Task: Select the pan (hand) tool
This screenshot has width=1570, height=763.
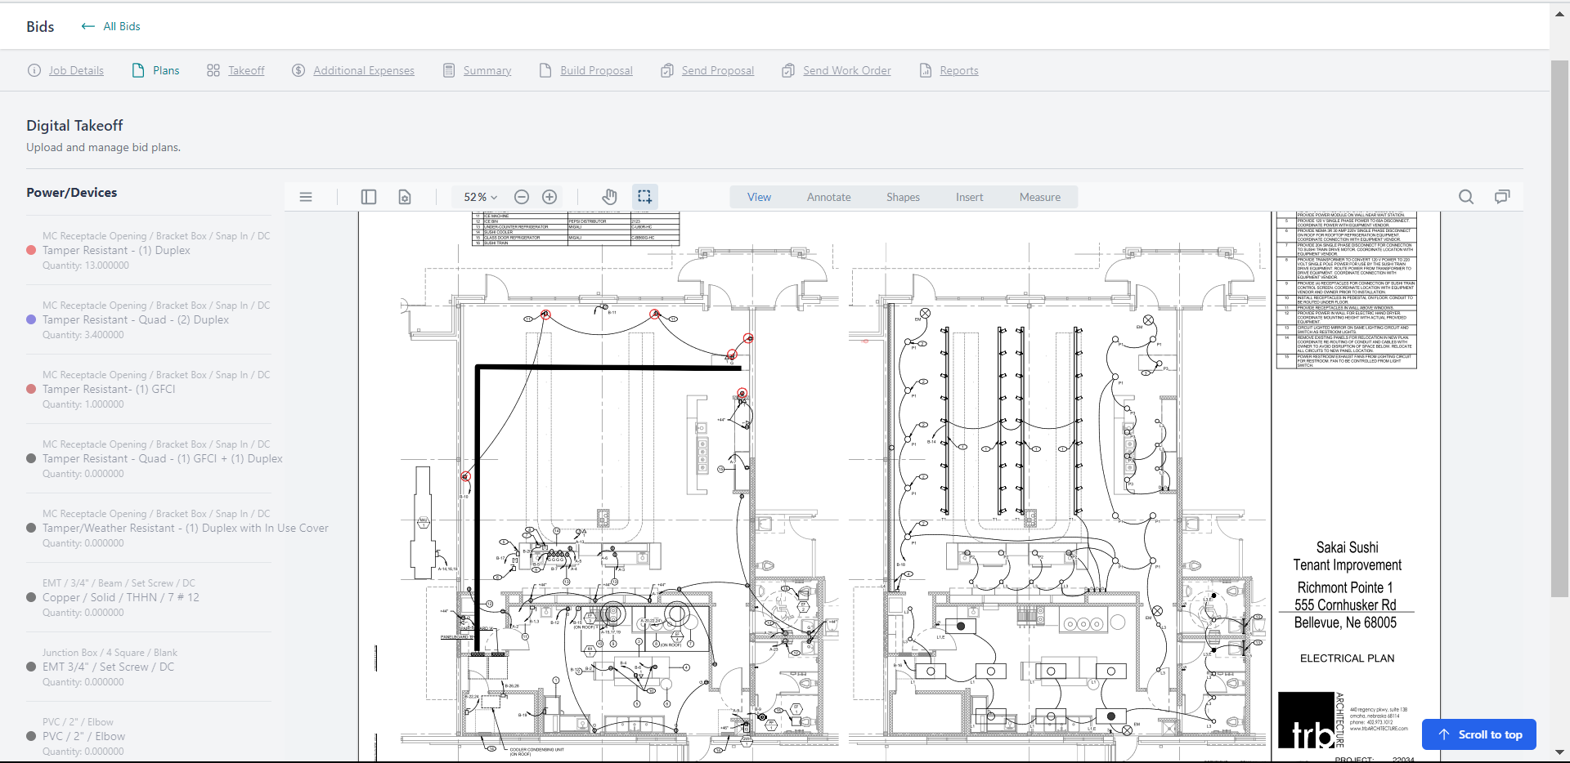Action: tap(609, 196)
